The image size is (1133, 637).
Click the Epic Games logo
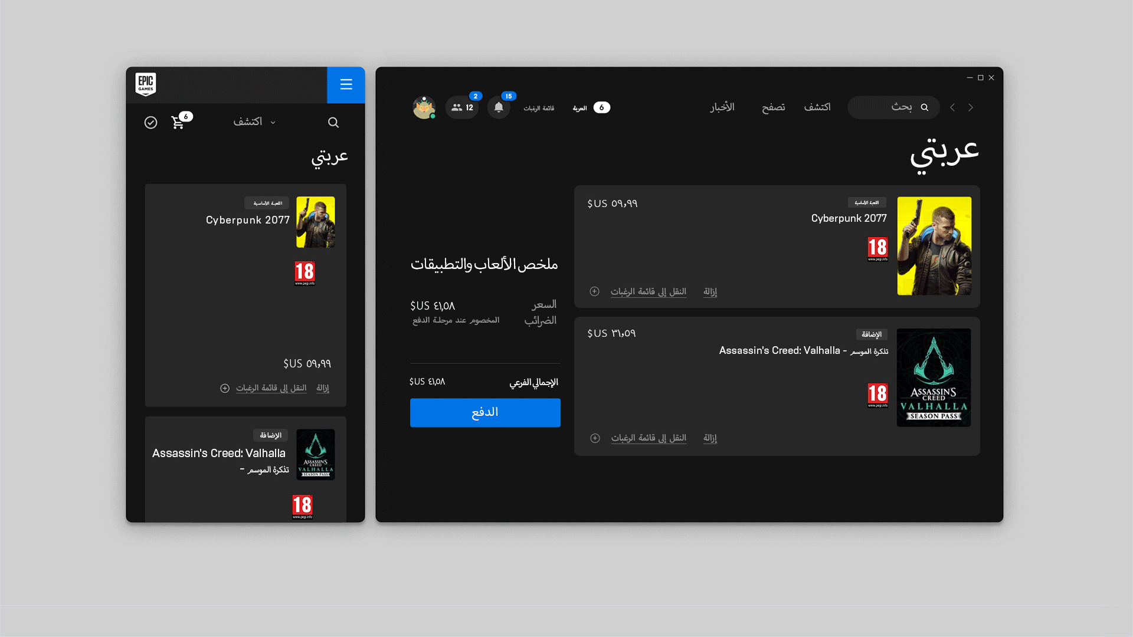click(x=145, y=84)
